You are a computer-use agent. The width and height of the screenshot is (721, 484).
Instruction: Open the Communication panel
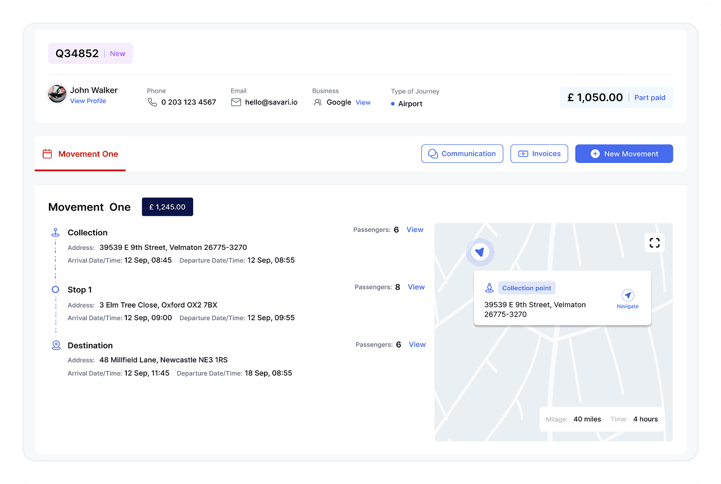click(462, 154)
